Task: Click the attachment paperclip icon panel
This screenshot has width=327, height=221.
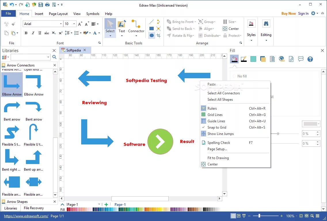Action: 291,59
